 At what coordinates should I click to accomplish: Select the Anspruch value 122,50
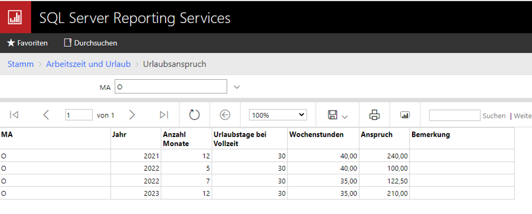coord(384,181)
